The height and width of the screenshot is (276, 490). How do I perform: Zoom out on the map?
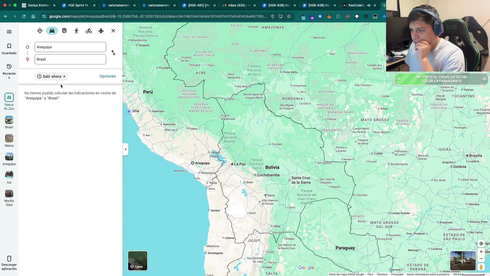481,259
